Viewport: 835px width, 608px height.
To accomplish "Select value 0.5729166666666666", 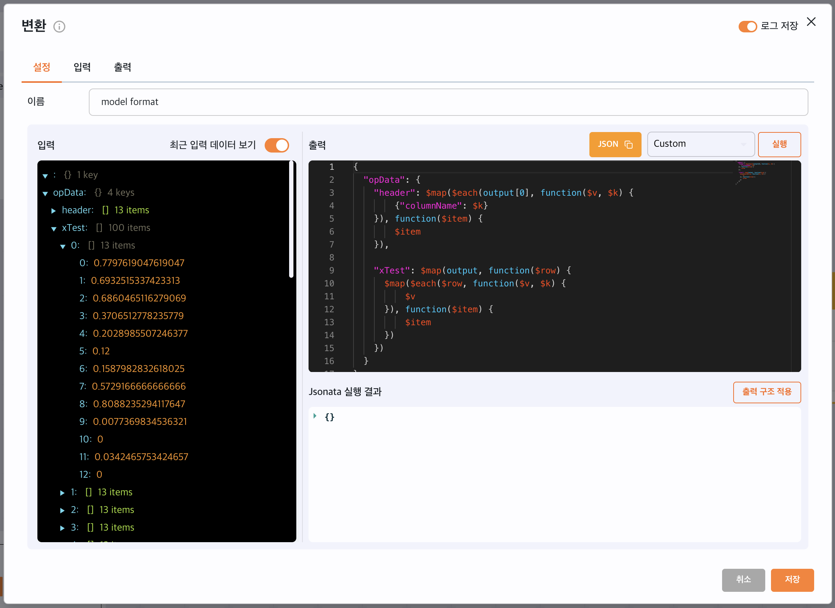I will (139, 387).
